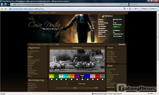Click the green Gezondheid 100% health bar
The height and width of the screenshot is (95, 159).
click(x=117, y=27)
